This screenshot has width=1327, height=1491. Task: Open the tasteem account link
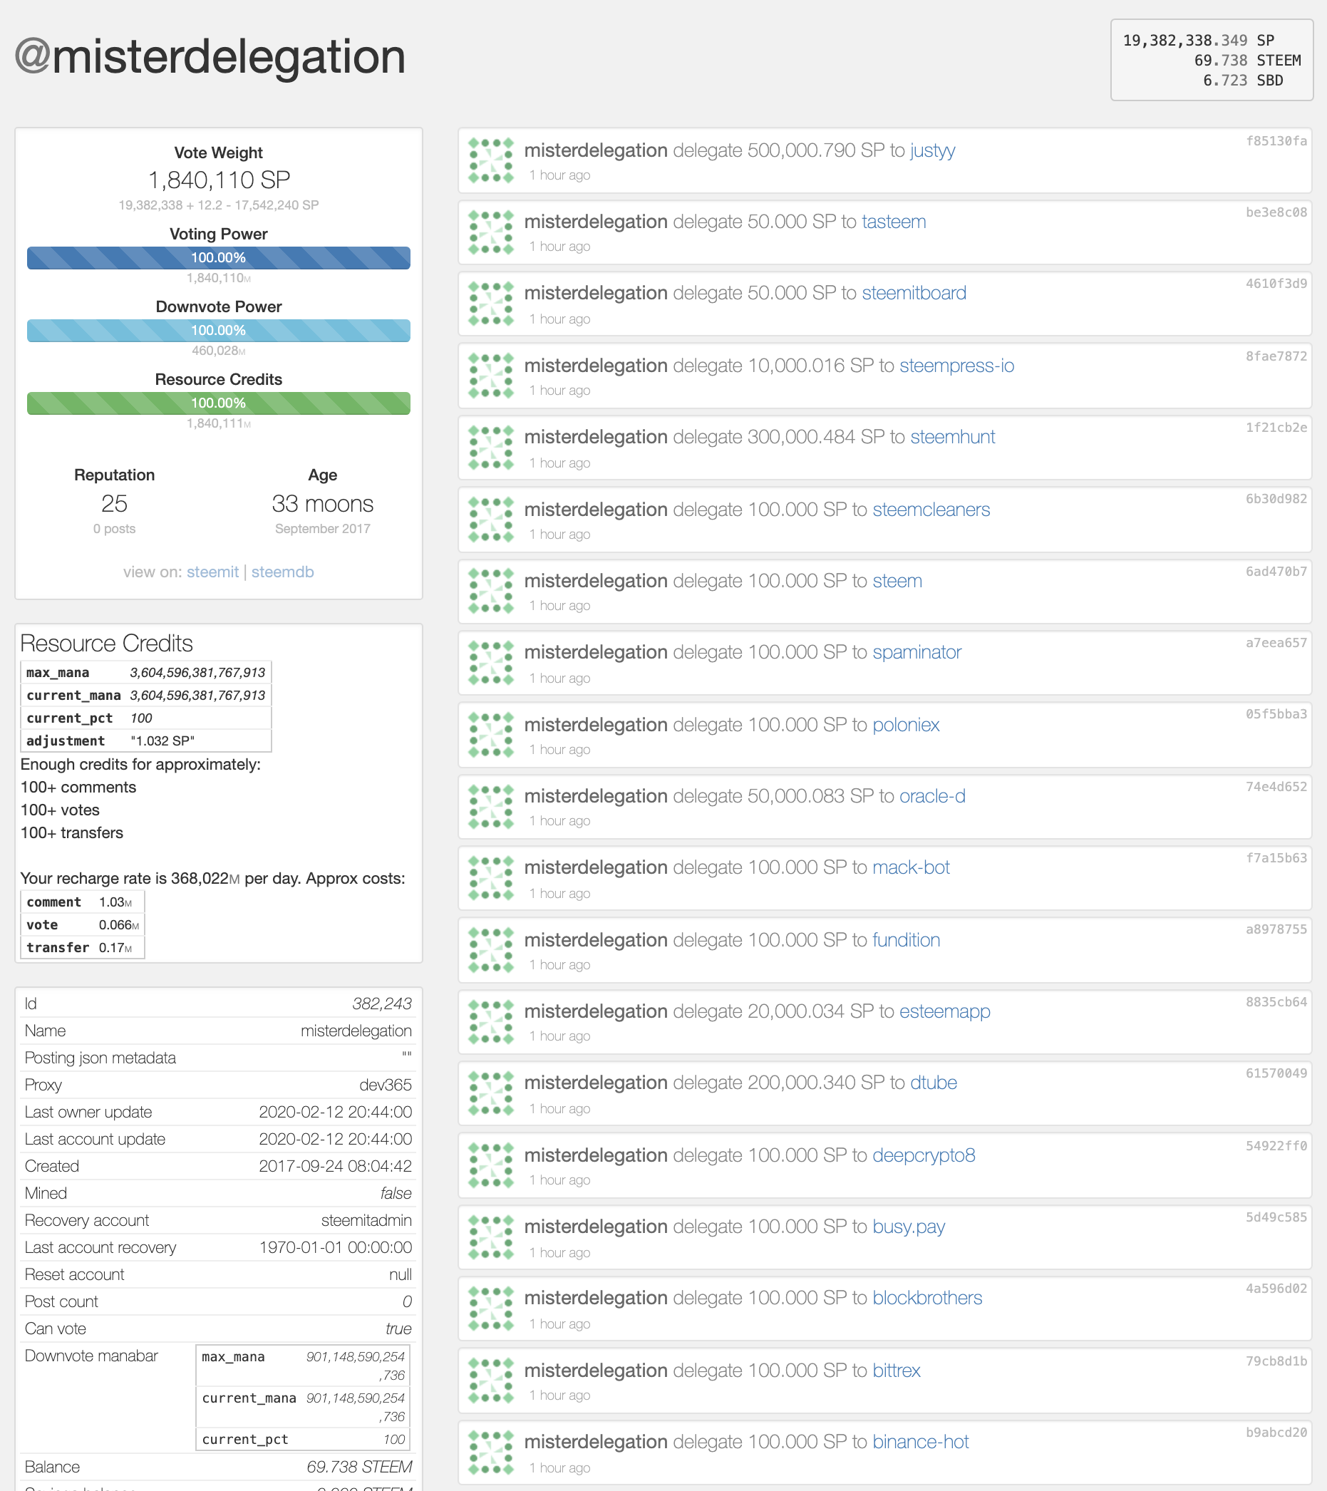894,222
